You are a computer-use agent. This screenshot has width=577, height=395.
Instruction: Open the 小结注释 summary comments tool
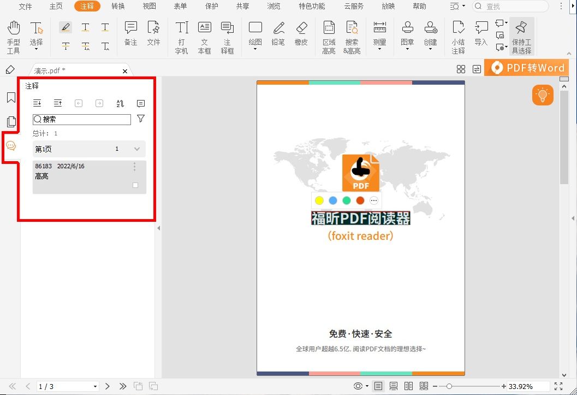coord(458,36)
